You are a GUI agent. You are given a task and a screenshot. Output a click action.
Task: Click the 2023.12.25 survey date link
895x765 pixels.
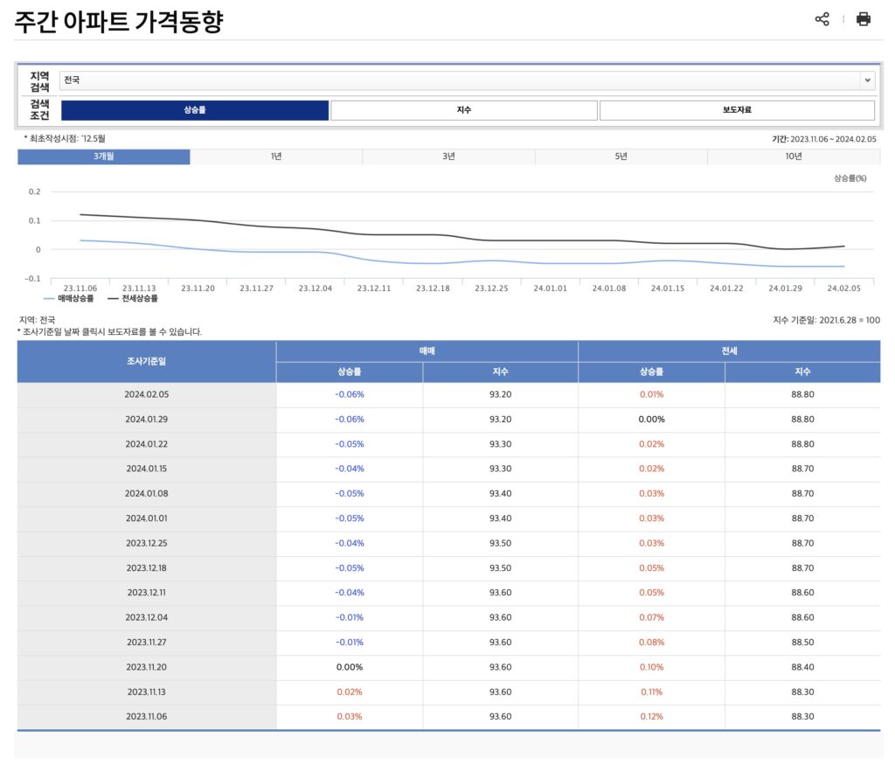(x=147, y=543)
